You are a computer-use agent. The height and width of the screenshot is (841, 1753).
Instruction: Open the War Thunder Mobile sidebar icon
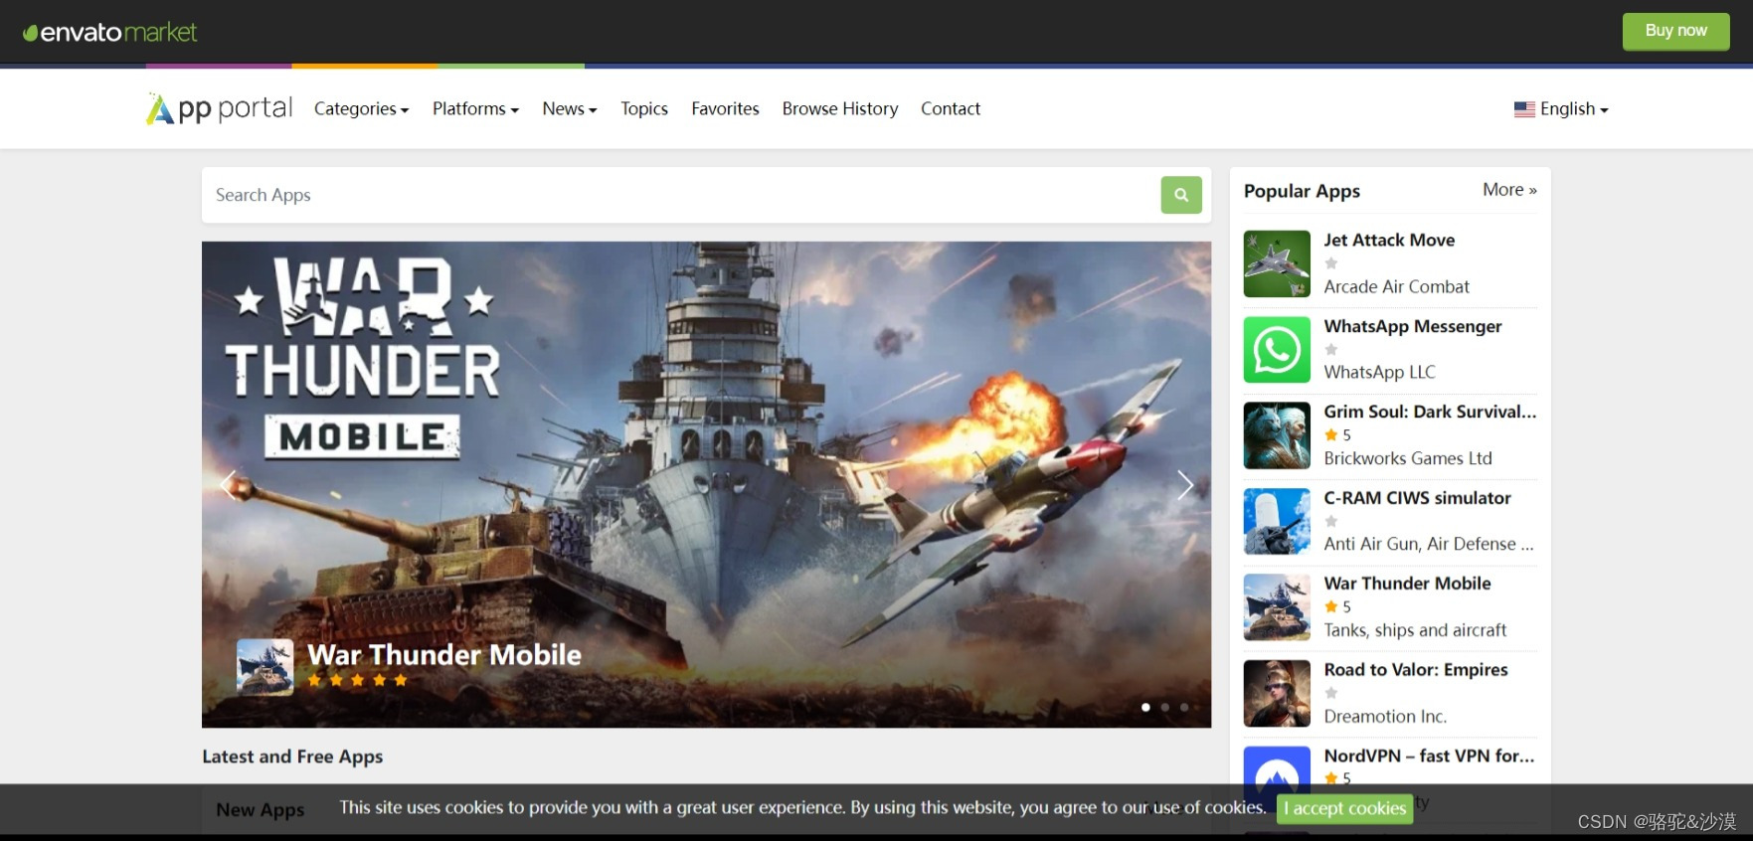(x=1277, y=607)
